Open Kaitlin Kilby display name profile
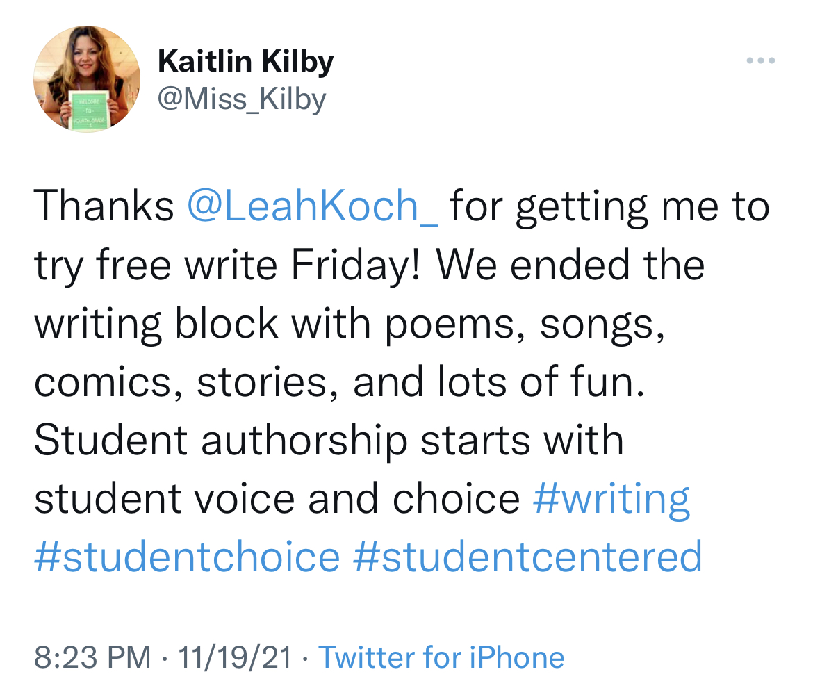Viewport: 813px width, 697px height. [245, 62]
